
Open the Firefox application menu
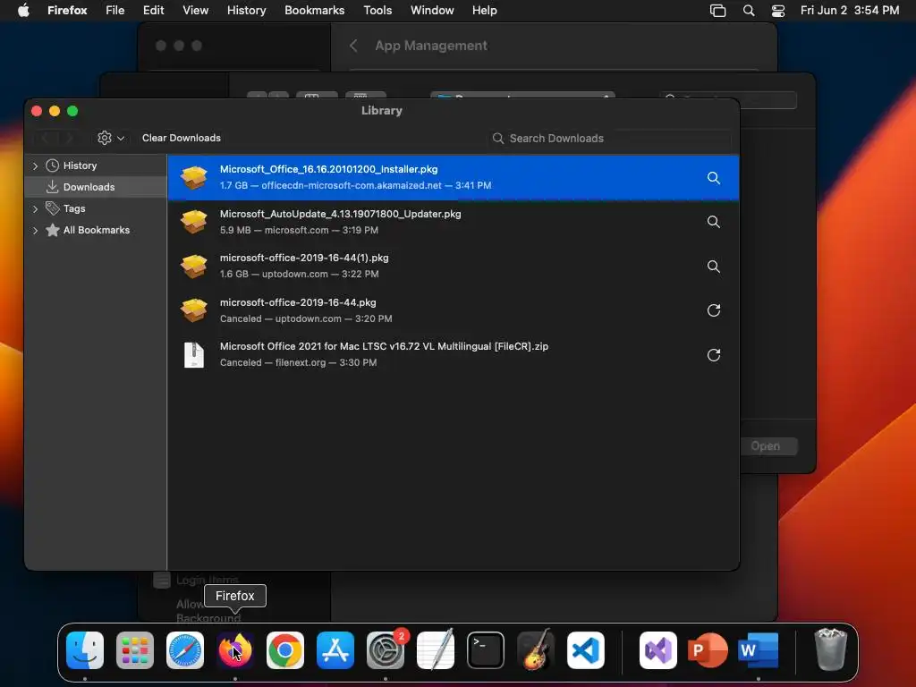67,11
